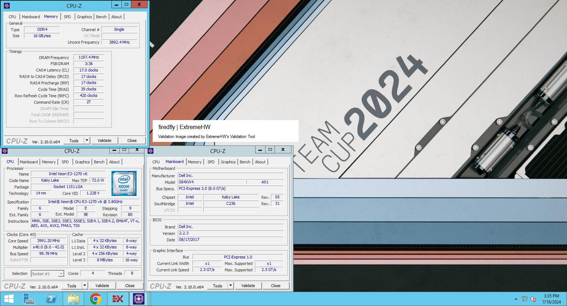This screenshot has height=306, width=567.
Task: Switch to CPU tab in Mainboard window
Action: pyautogui.click(x=156, y=162)
